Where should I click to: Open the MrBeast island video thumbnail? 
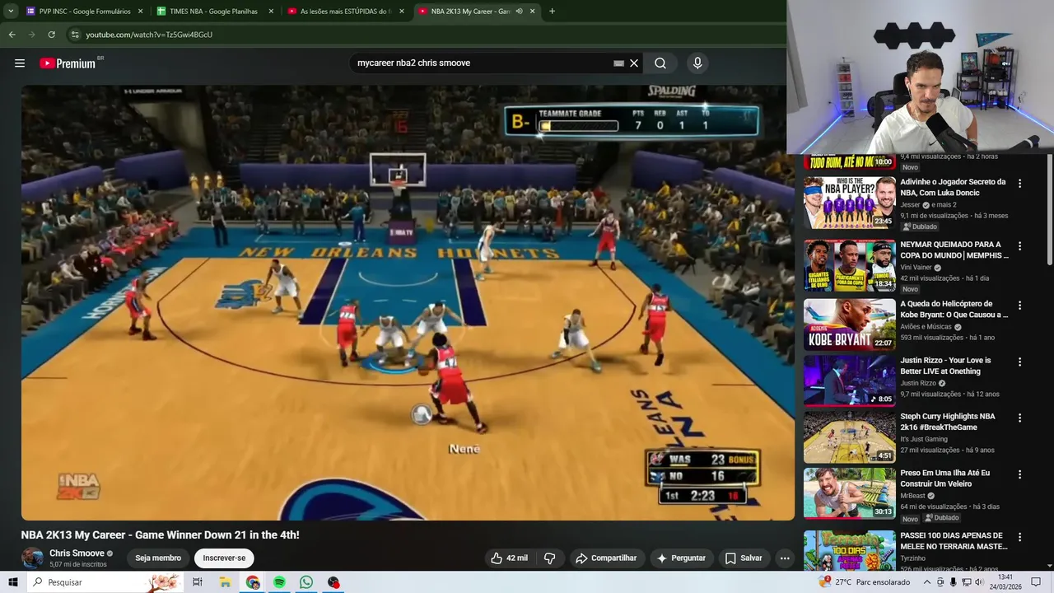coord(849,493)
